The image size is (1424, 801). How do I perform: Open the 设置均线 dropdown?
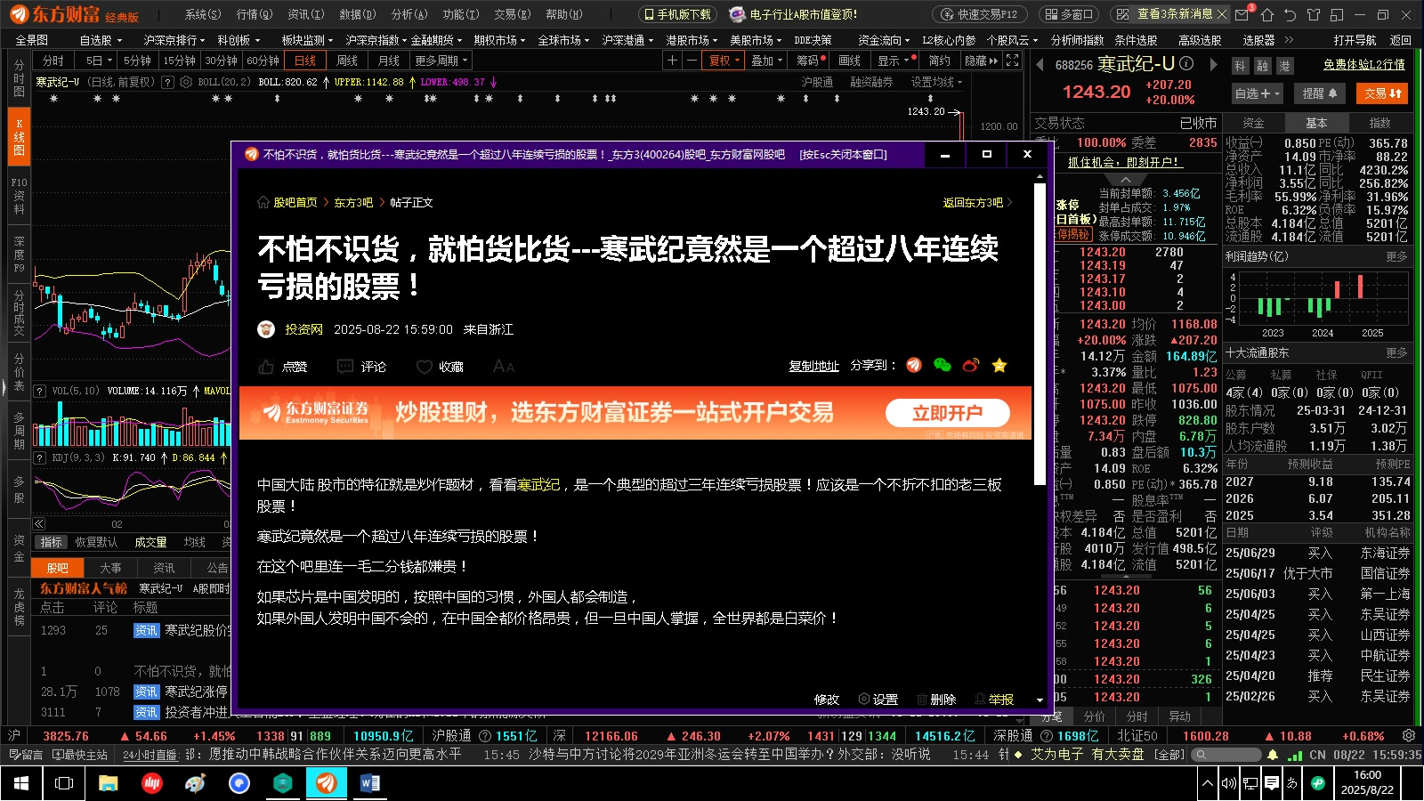(936, 82)
